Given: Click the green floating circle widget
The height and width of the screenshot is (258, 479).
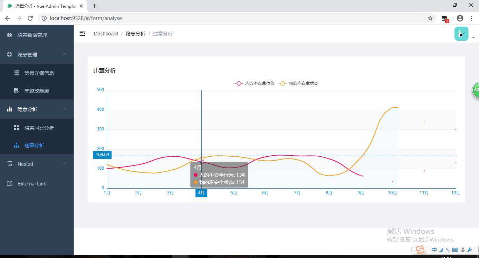Looking at the screenshot, I should [x=476, y=90].
